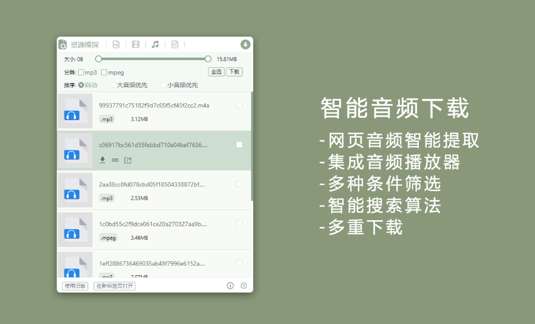Select the video filter icon in toolbar

(135, 44)
